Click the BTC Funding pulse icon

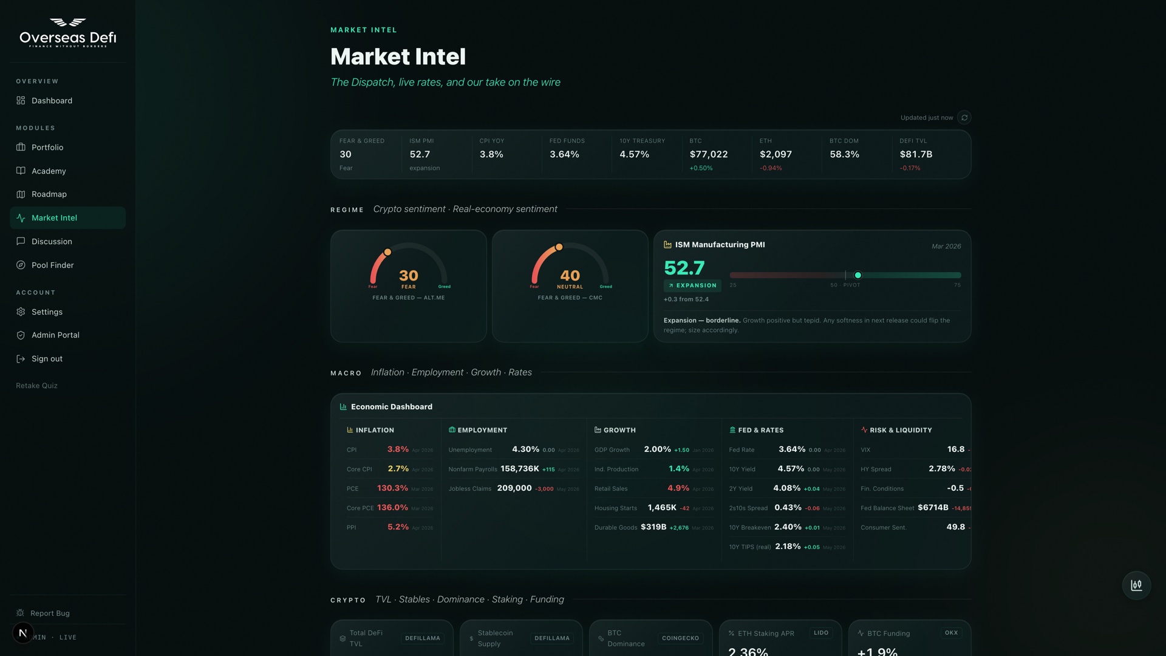(861, 633)
